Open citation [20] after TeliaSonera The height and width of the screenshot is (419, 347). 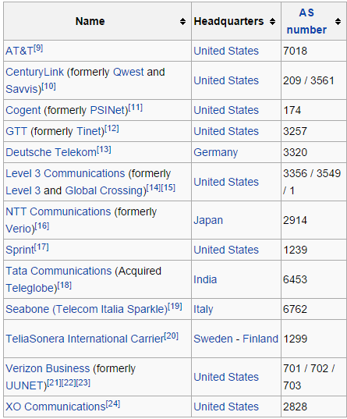(172, 336)
